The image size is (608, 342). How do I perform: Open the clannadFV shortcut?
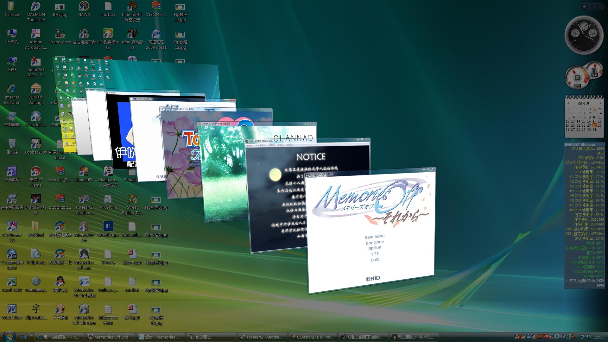[84, 174]
